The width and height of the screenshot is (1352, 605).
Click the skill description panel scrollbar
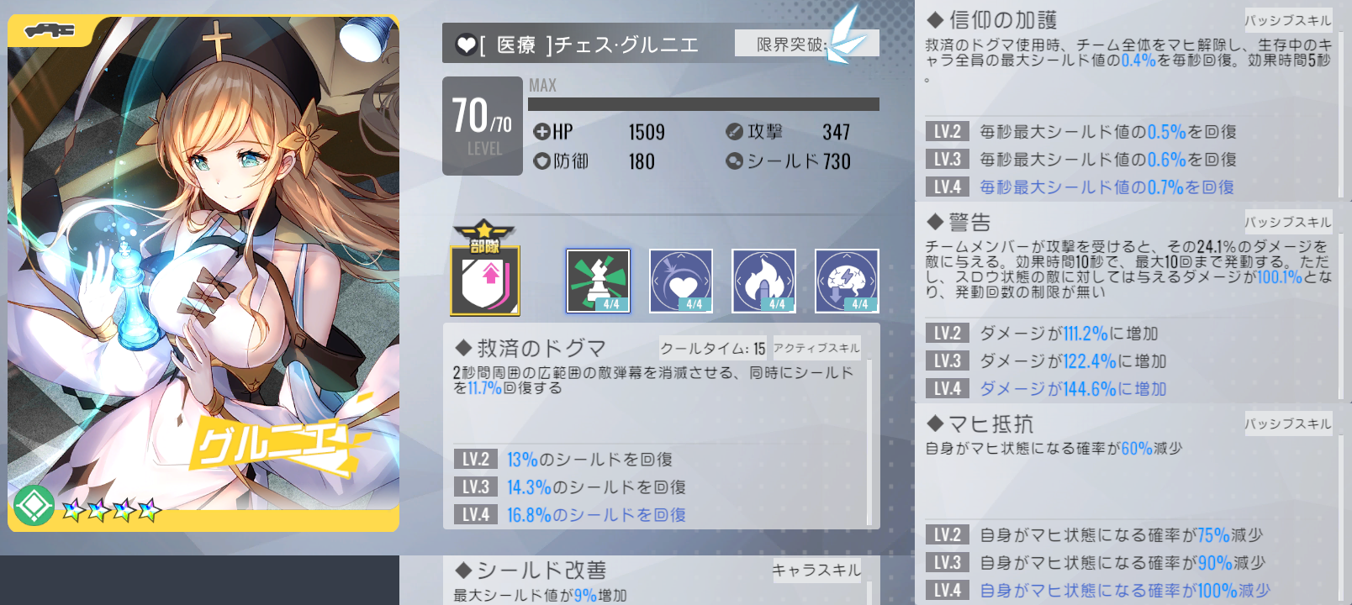point(869,441)
